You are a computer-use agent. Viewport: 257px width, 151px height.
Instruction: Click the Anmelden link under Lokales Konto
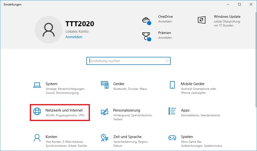pos(74,37)
